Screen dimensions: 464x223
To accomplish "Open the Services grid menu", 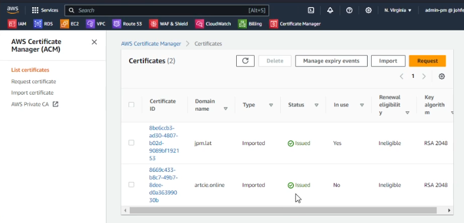I will coord(45,10).
